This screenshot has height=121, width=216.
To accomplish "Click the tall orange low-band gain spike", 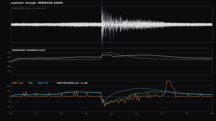I will click(x=169, y=89).
